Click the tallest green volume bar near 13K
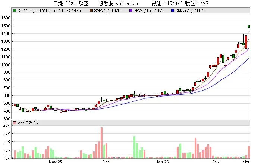The height and width of the screenshot is (166, 261). (135, 147)
